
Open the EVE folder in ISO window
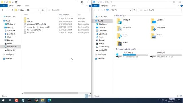28,19
